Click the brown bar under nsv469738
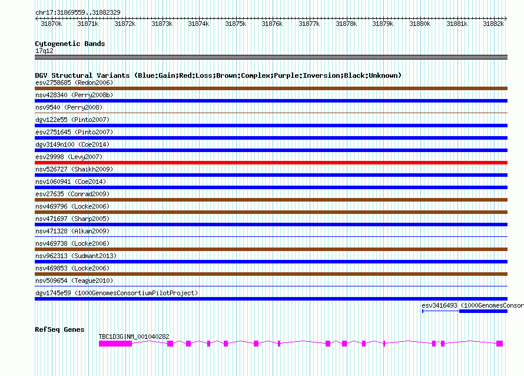Viewport: 524px width, 376px height. click(x=271, y=249)
